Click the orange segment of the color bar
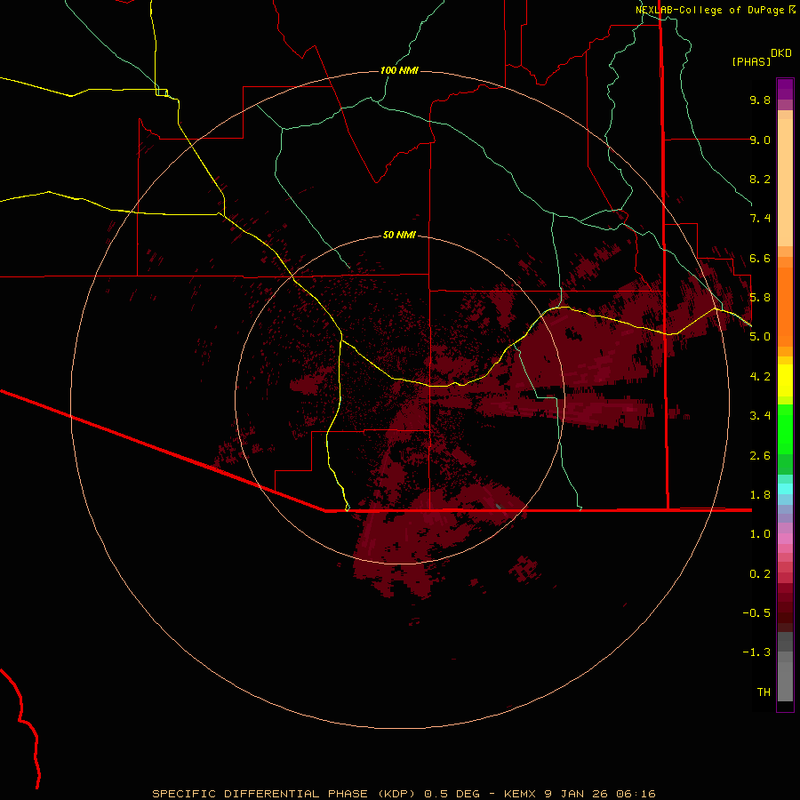Viewport: 800px width, 800px height. [785, 306]
